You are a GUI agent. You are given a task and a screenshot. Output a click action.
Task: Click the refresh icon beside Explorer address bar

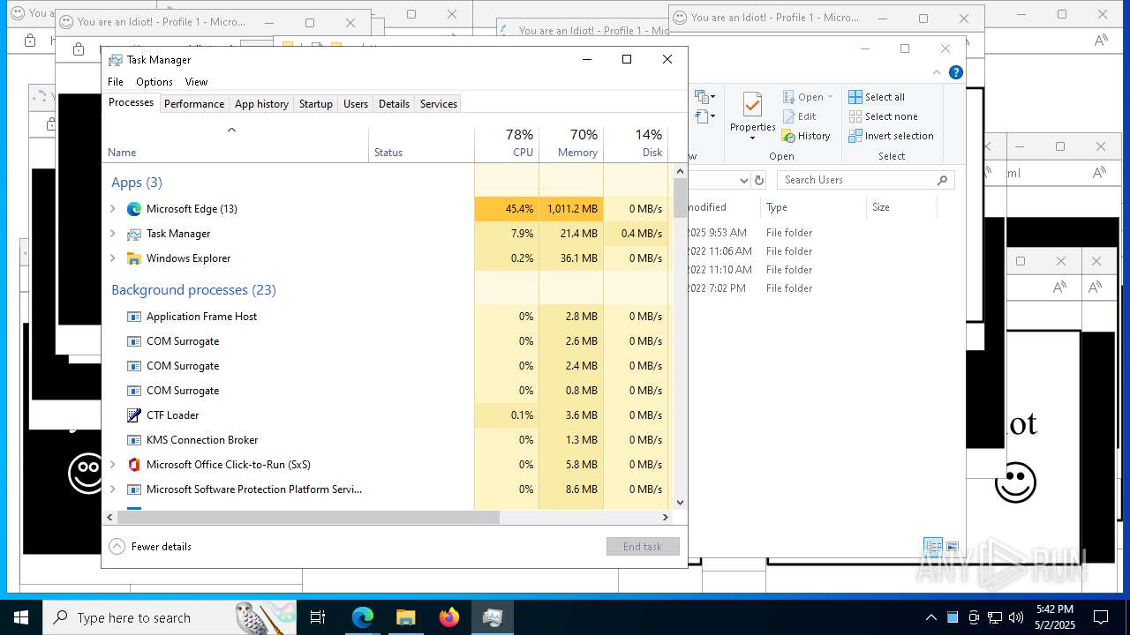pos(758,180)
